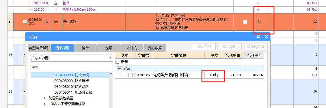Click row number 17 header
This screenshot has height=108, width=326.
11,91
